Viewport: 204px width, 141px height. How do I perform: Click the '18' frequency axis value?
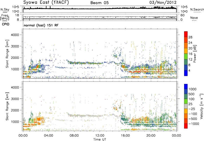tap(17, 15)
